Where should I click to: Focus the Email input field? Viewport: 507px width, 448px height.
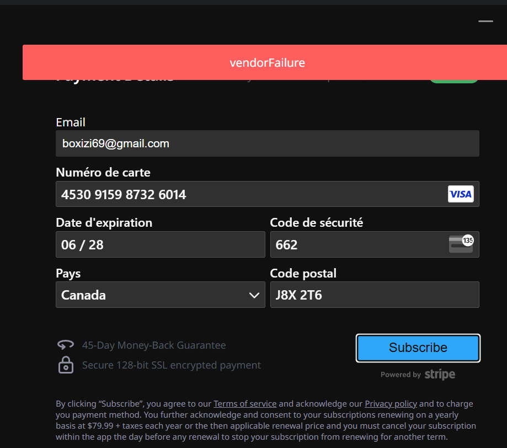coord(268,143)
